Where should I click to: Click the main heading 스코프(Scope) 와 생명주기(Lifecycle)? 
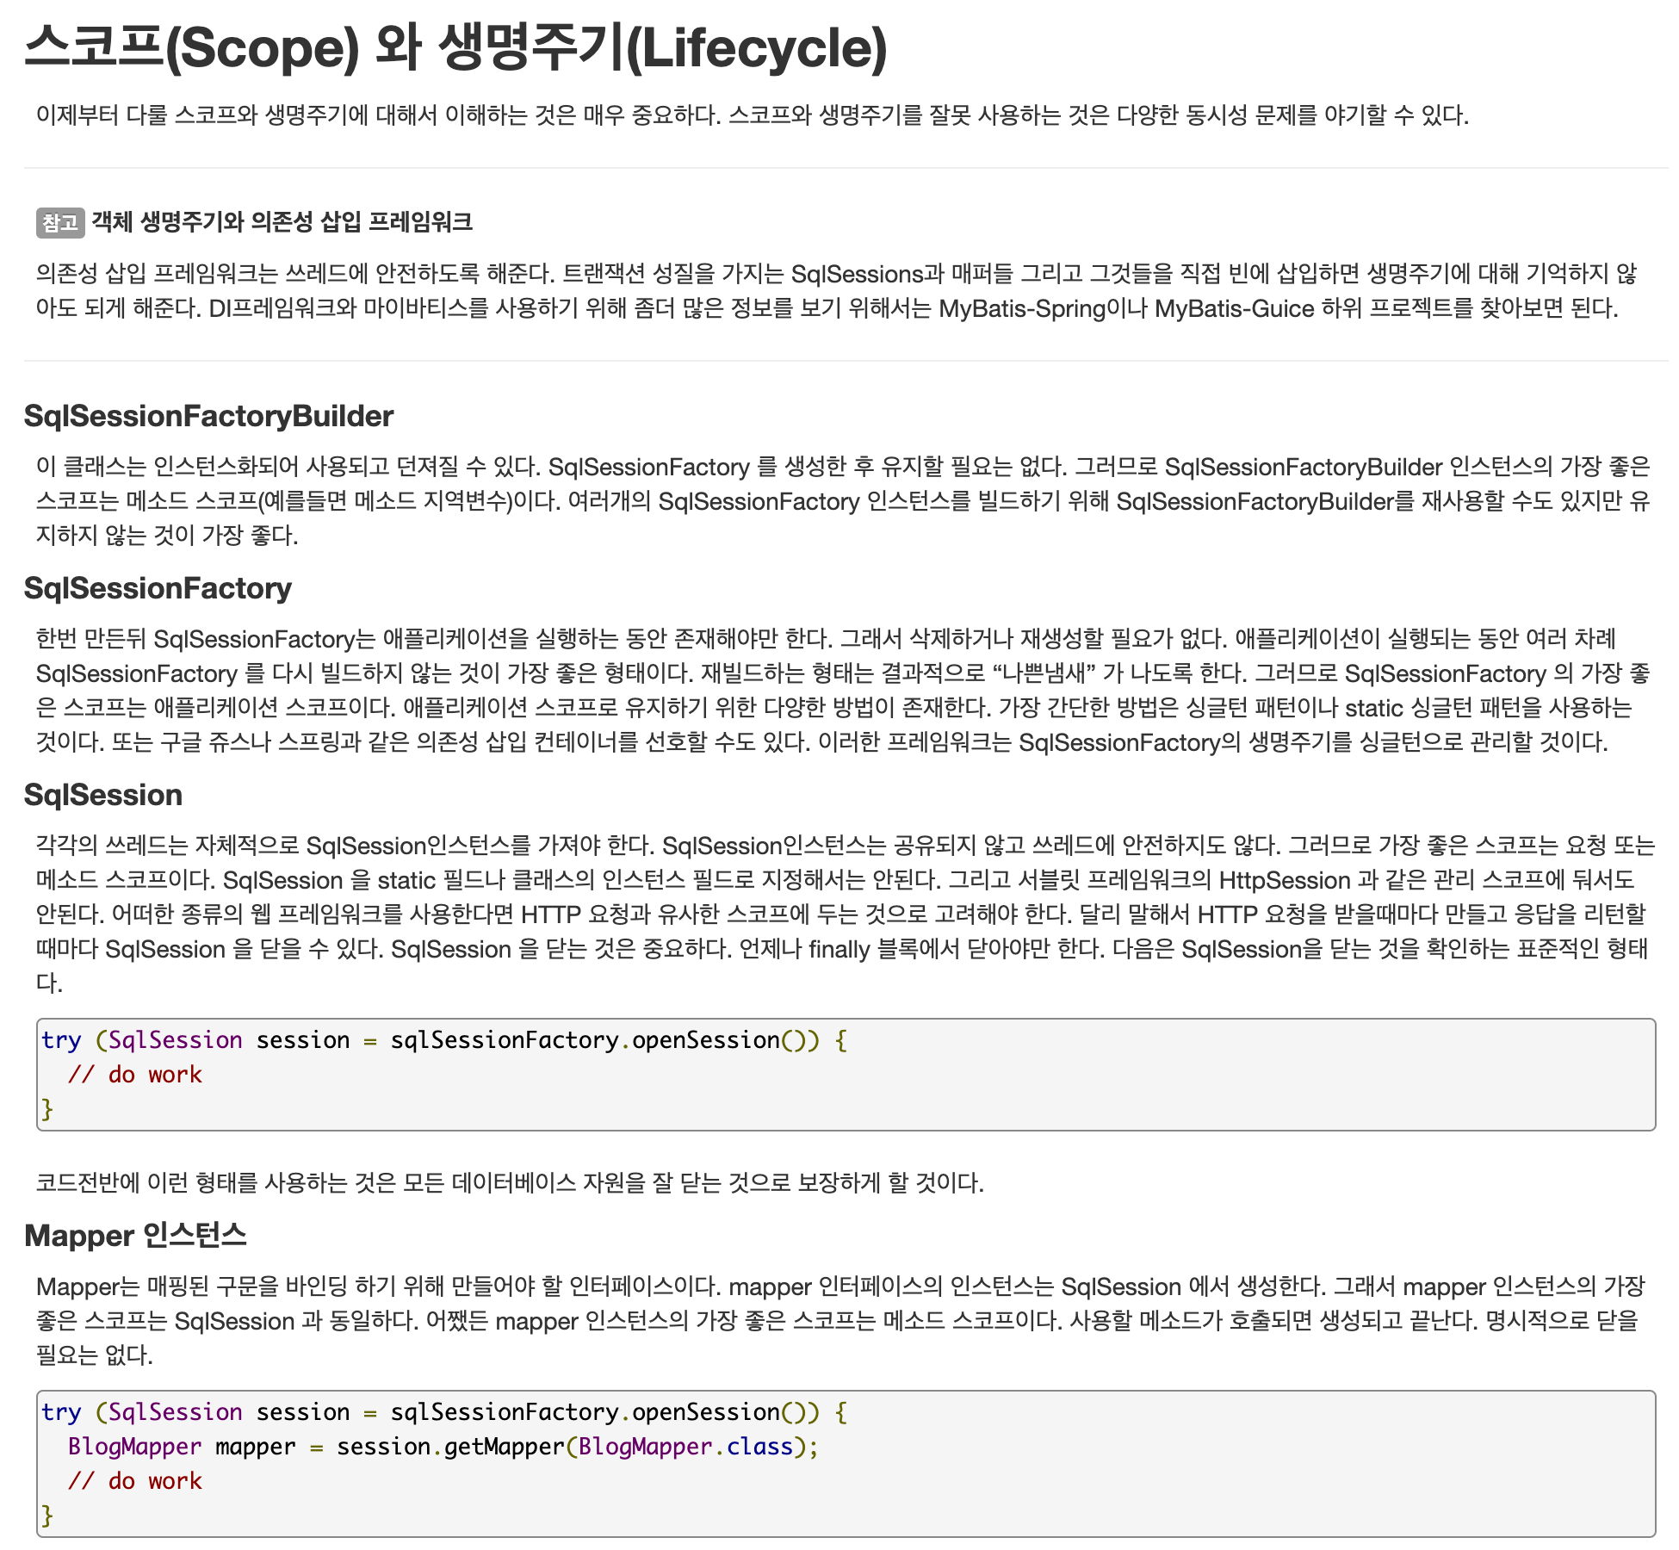tap(455, 47)
